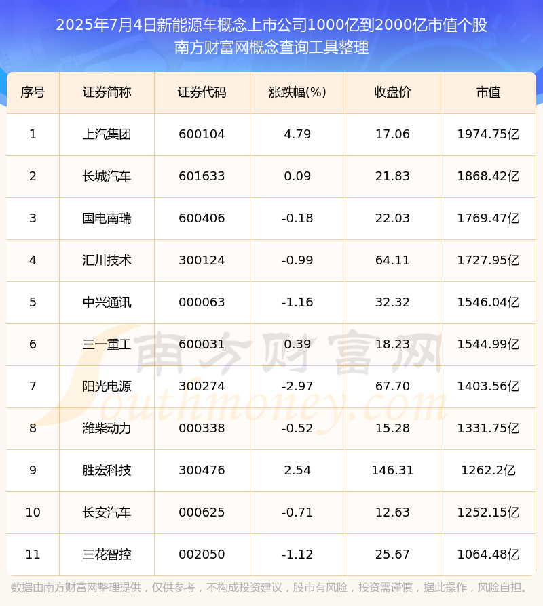Select the stock code 000338
The height and width of the screenshot is (606, 543).
202,428
